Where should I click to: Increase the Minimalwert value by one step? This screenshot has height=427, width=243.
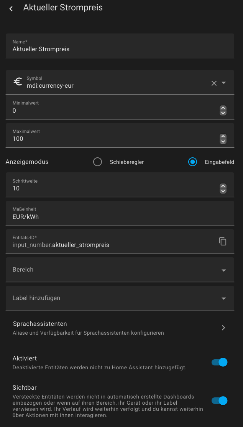click(223, 108)
